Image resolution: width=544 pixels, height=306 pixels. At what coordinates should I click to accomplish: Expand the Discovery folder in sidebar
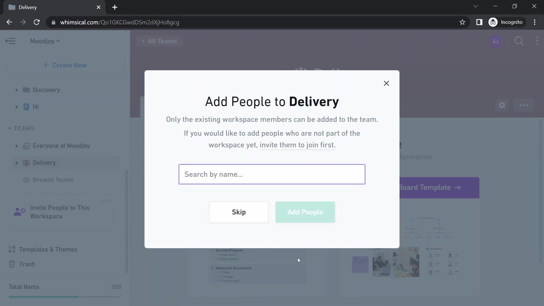click(16, 90)
